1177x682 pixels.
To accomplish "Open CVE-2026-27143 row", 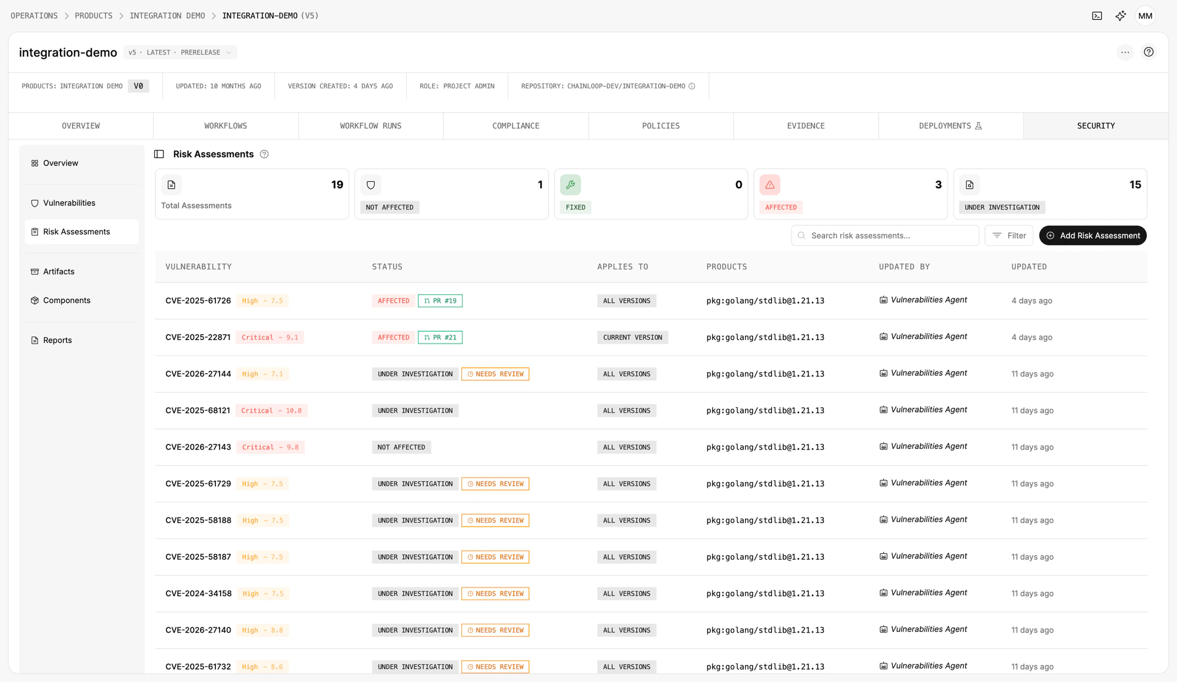I will (651, 447).
